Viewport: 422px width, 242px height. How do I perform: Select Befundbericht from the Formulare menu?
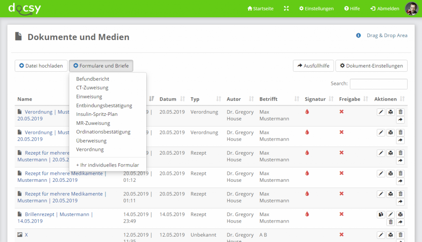93,79
